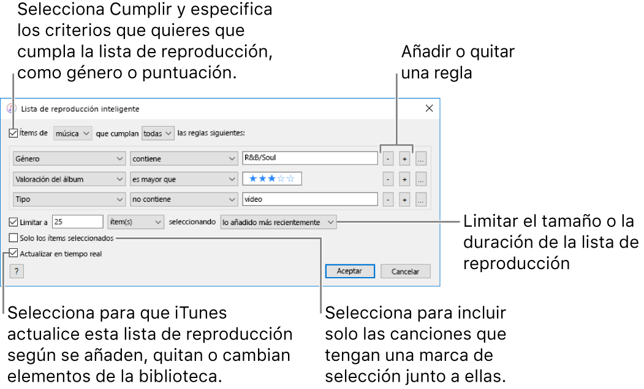
Task: Open the 'Género' field dropdown
Action: pyautogui.click(x=69, y=158)
